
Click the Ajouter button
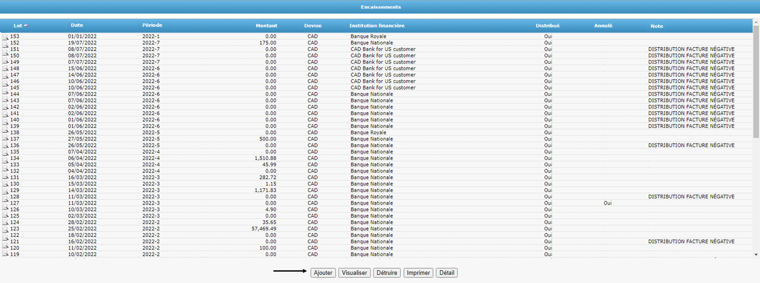coord(323,273)
